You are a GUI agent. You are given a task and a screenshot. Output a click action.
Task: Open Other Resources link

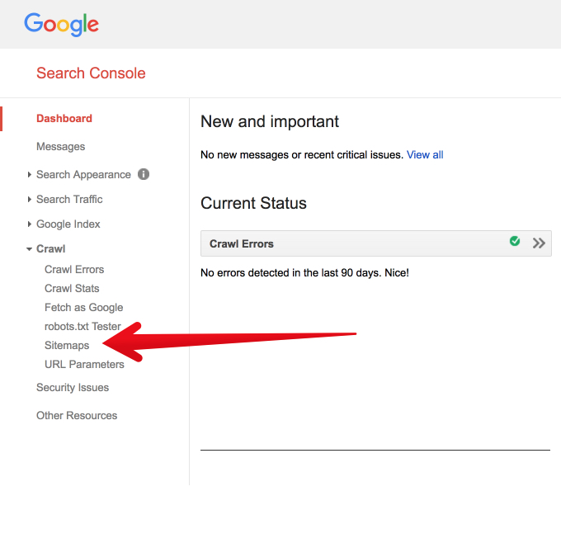coord(77,416)
